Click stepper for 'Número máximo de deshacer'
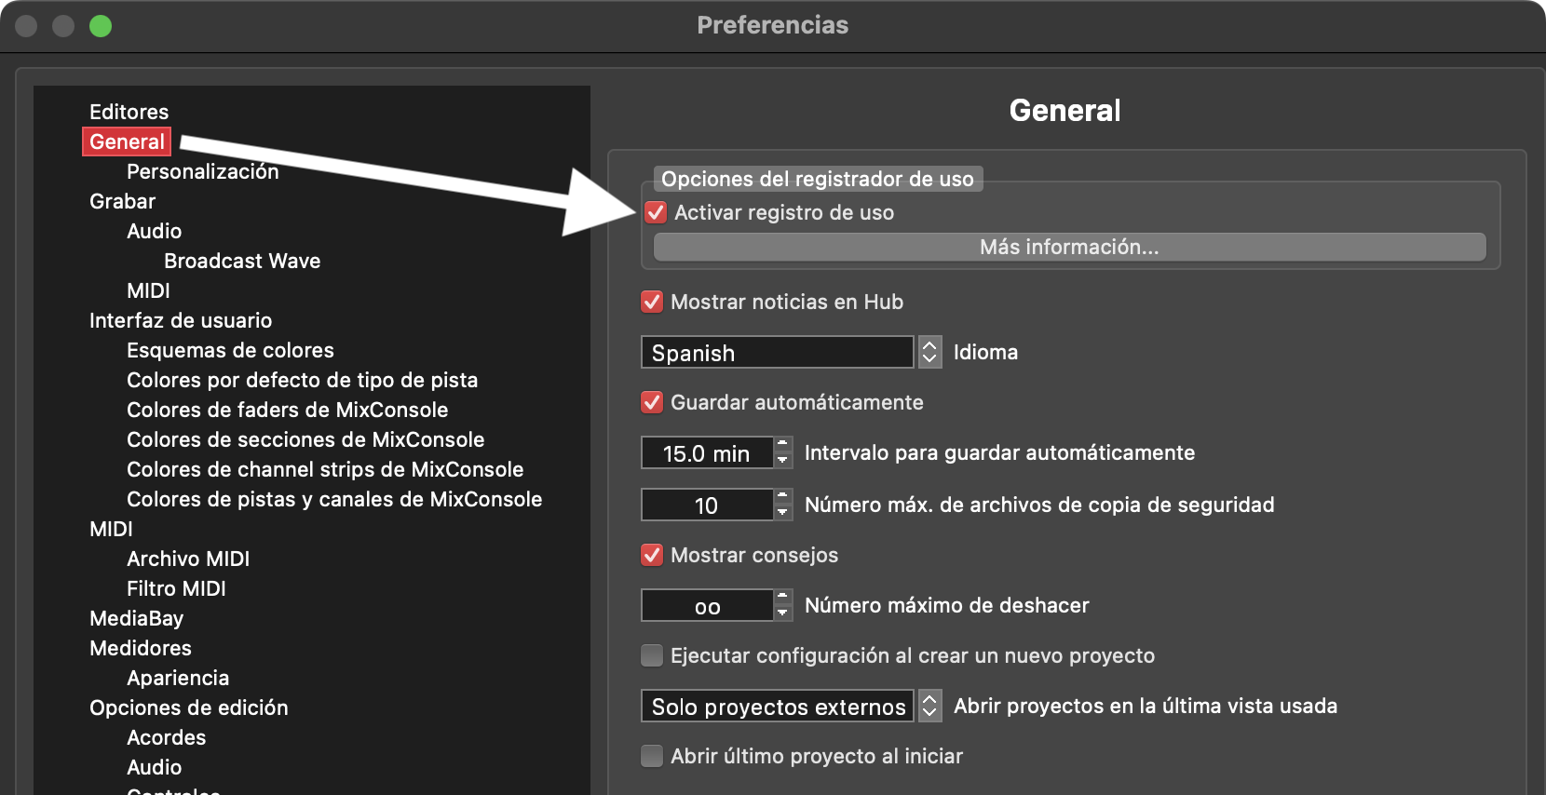This screenshot has width=1546, height=795. 783,605
